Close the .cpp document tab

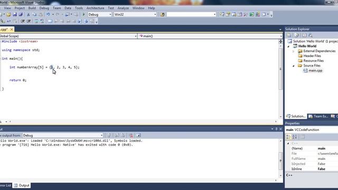pos(12,30)
